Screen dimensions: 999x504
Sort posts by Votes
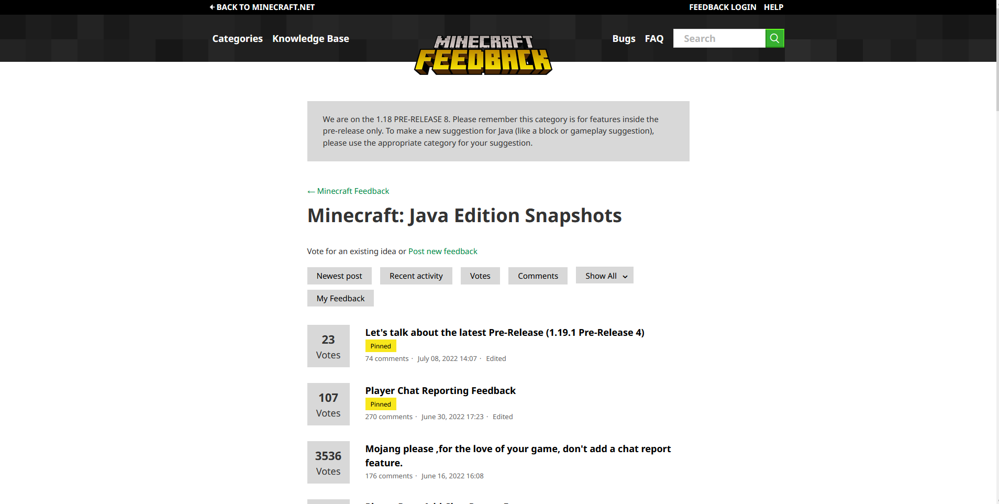[x=480, y=276]
